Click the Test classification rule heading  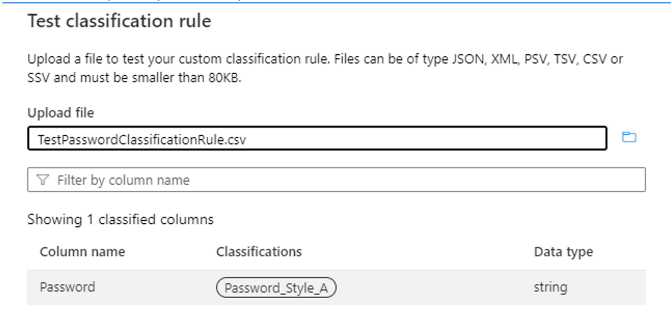[119, 21]
